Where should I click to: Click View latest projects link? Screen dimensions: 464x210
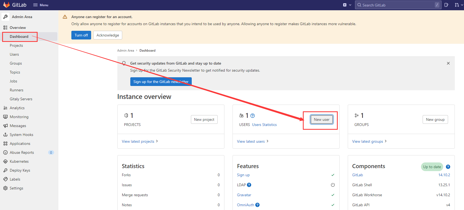pyautogui.click(x=138, y=141)
